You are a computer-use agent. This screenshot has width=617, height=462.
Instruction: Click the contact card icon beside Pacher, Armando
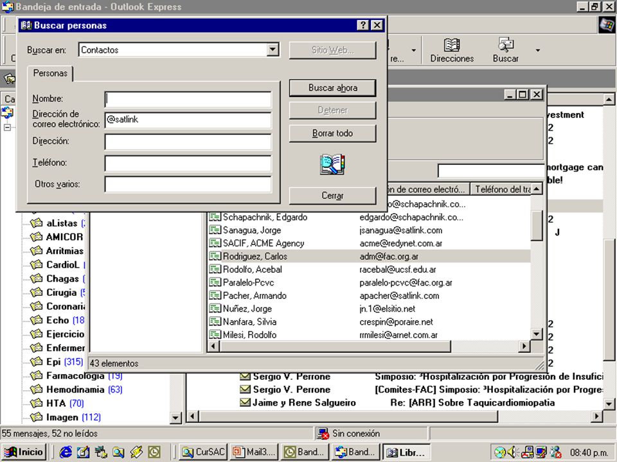coord(215,295)
